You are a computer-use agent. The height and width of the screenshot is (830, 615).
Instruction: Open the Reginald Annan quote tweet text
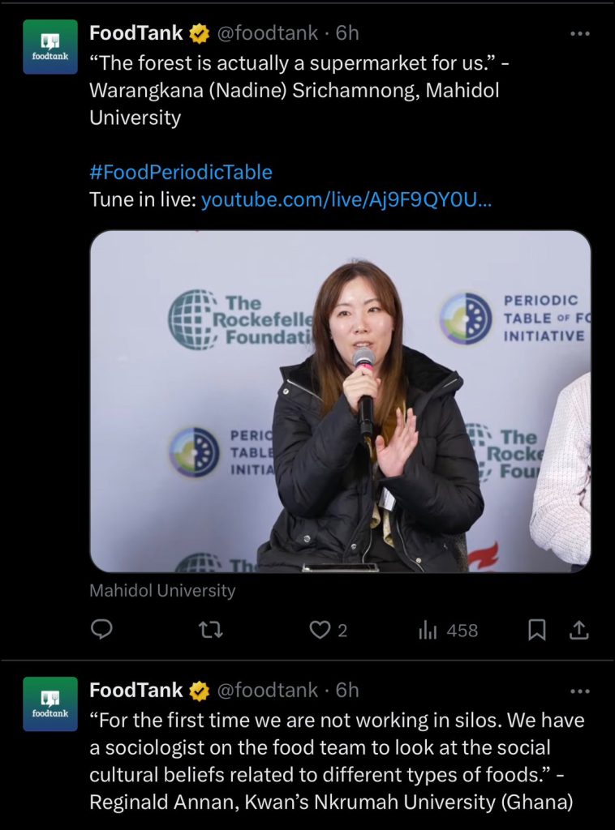pyautogui.click(x=337, y=761)
